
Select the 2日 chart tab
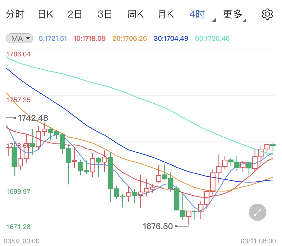(75, 14)
